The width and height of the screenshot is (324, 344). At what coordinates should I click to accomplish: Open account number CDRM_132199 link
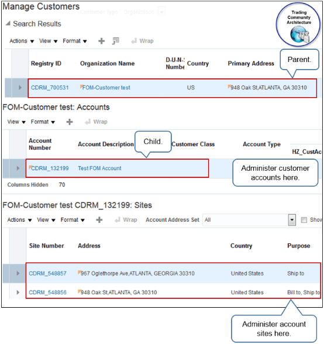(x=50, y=168)
